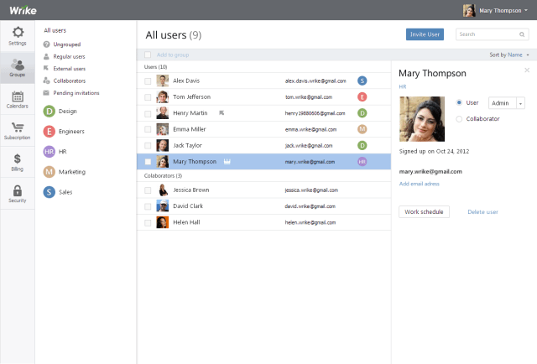Check the box for Jessica Brown
Image resolution: width=537 pixels, height=364 pixels.
click(x=148, y=190)
